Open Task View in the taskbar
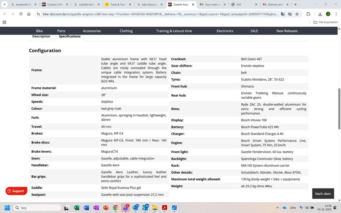Viewport: 341px width, 213px height. (x=66, y=208)
